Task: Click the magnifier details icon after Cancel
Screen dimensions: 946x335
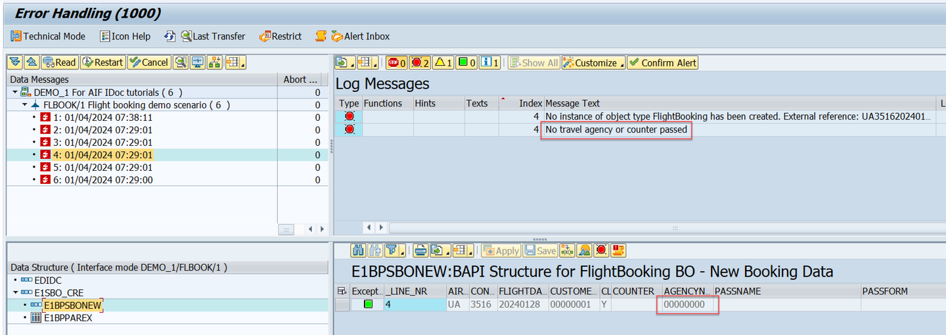Action: 180,62
